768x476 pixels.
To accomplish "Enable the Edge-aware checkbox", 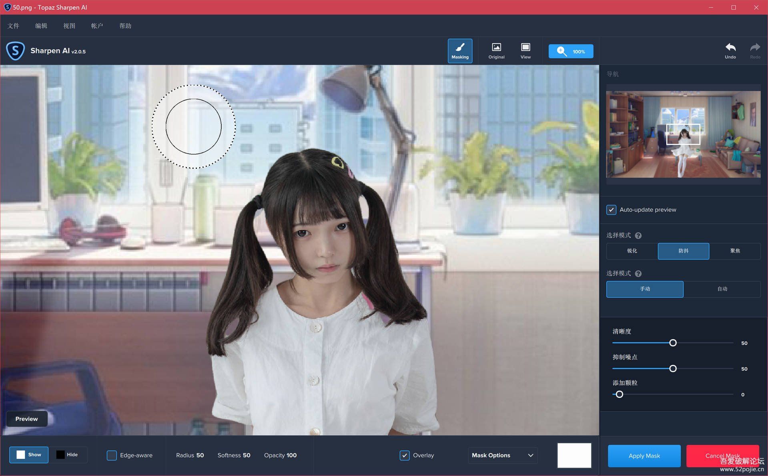I will click(112, 455).
